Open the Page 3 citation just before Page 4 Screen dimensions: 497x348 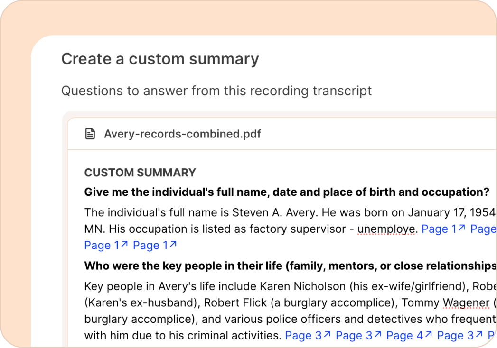click(358, 335)
